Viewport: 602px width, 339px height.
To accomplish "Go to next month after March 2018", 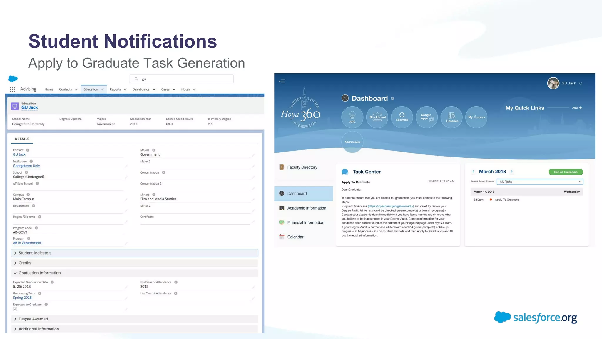I will coord(511,172).
